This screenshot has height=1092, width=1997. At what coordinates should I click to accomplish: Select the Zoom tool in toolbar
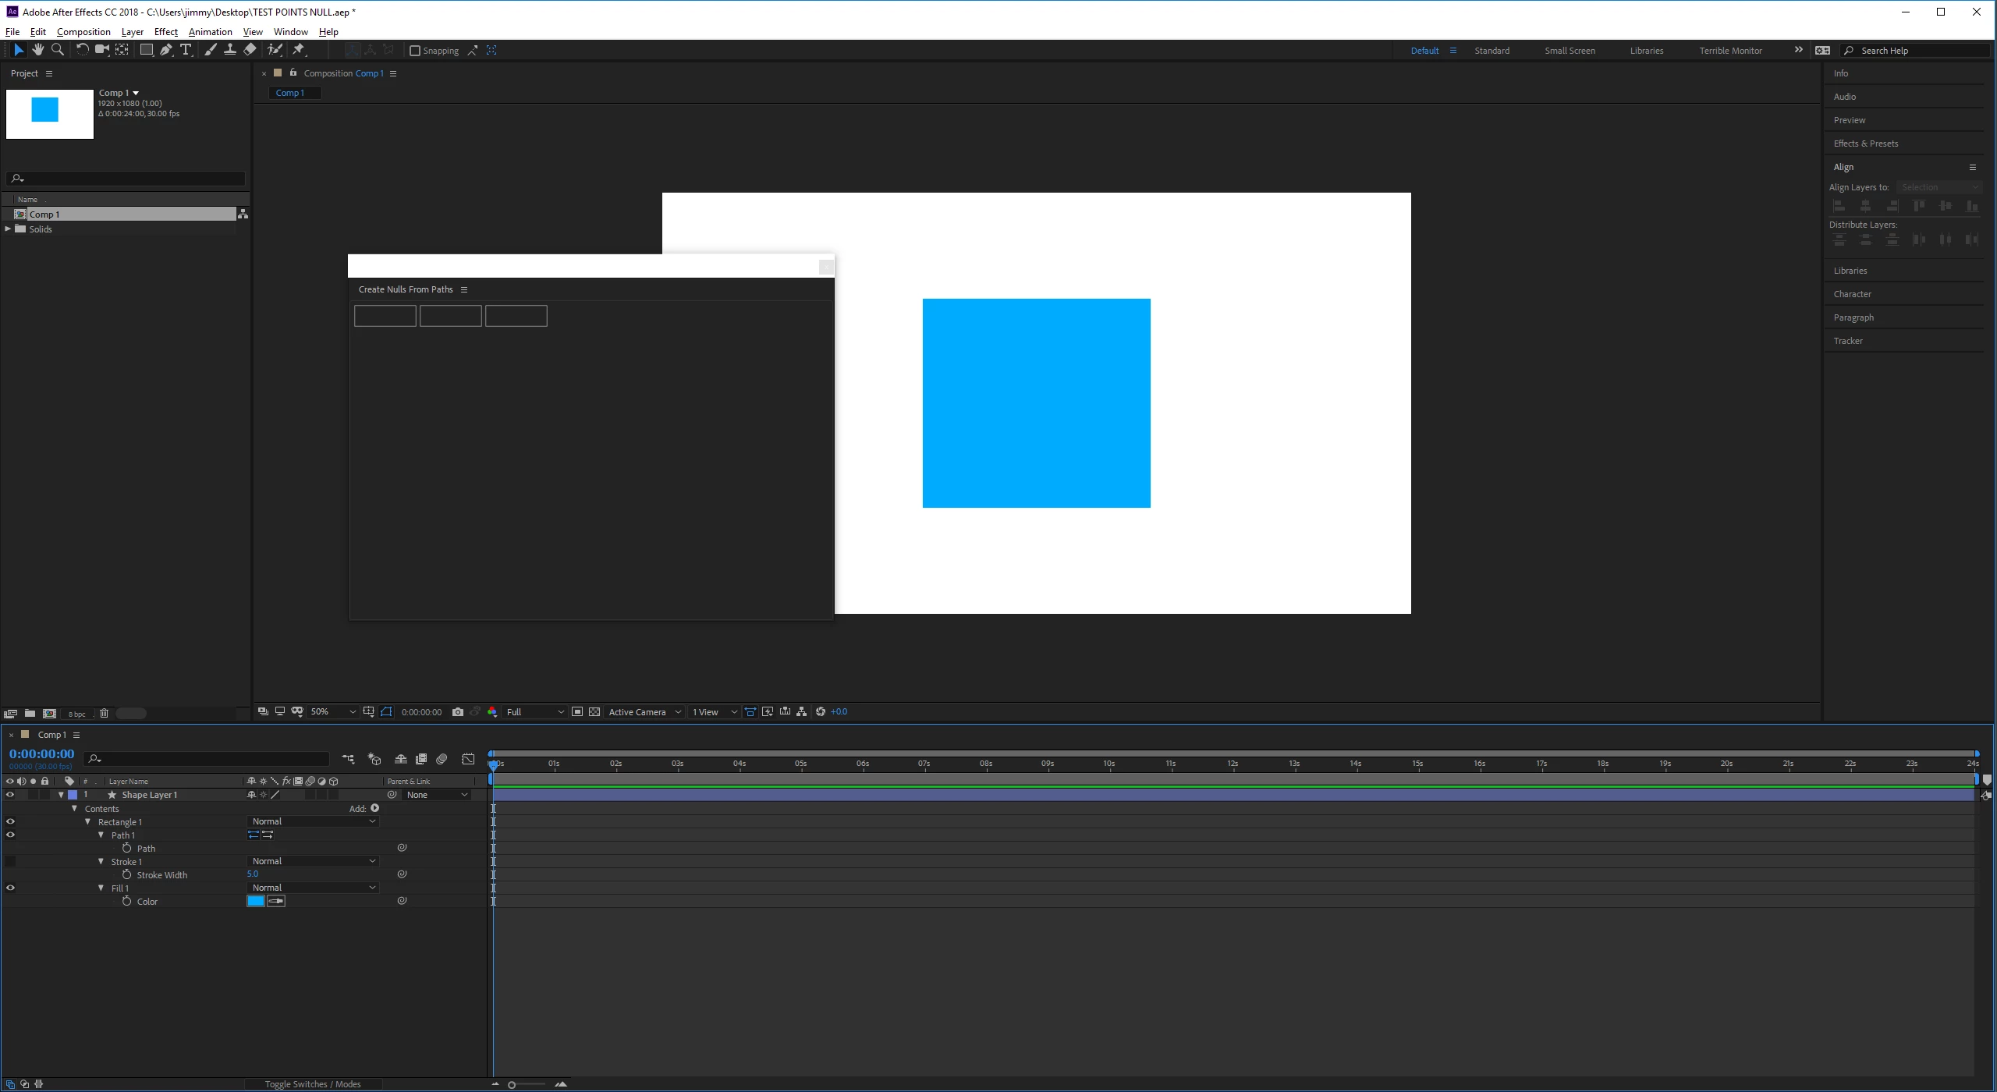tap(57, 50)
